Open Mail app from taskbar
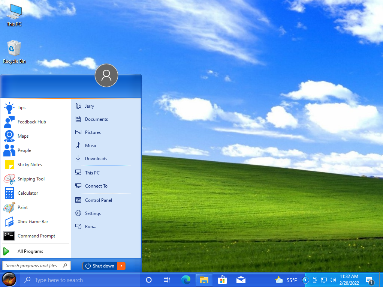The width and height of the screenshot is (383, 287). tap(241, 280)
